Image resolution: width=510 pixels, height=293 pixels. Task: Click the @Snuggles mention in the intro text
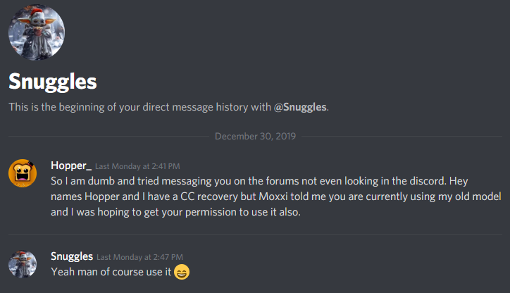point(300,108)
